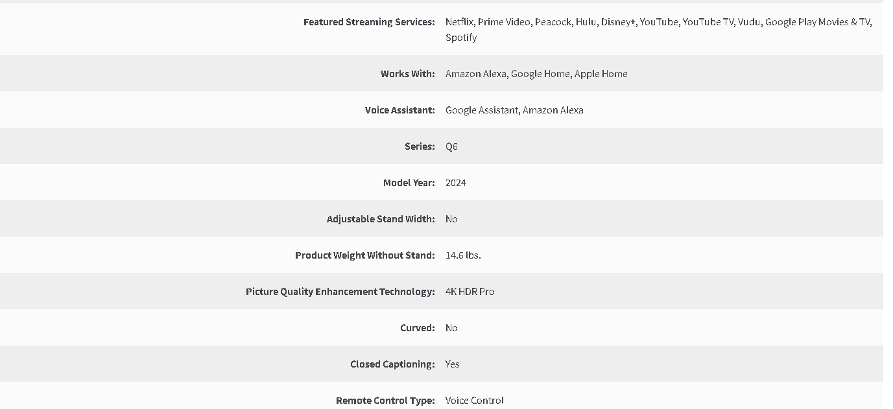The width and height of the screenshot is (893, 409).
Task: Click the Yes value for Closed Captioning
Action: pyautogui.click(x=453, y=364)
